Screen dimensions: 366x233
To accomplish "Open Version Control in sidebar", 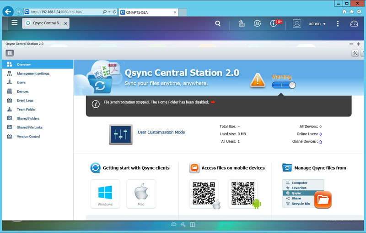I will pos(28,136).
